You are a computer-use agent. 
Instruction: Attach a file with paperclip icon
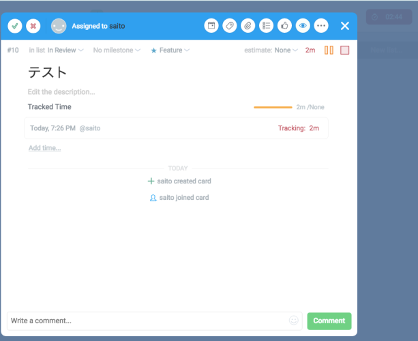coord(248,26)
